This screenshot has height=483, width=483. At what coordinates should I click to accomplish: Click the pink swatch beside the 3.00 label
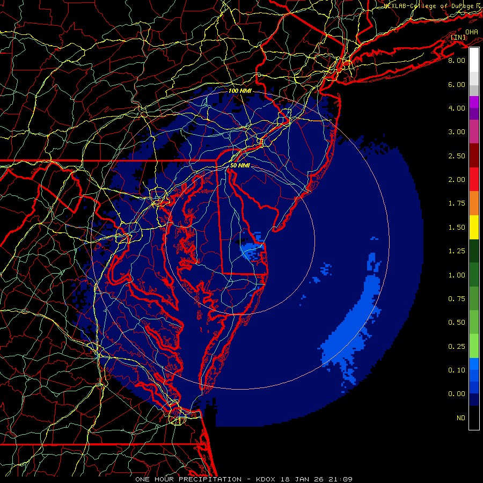(x=474, y=131)
